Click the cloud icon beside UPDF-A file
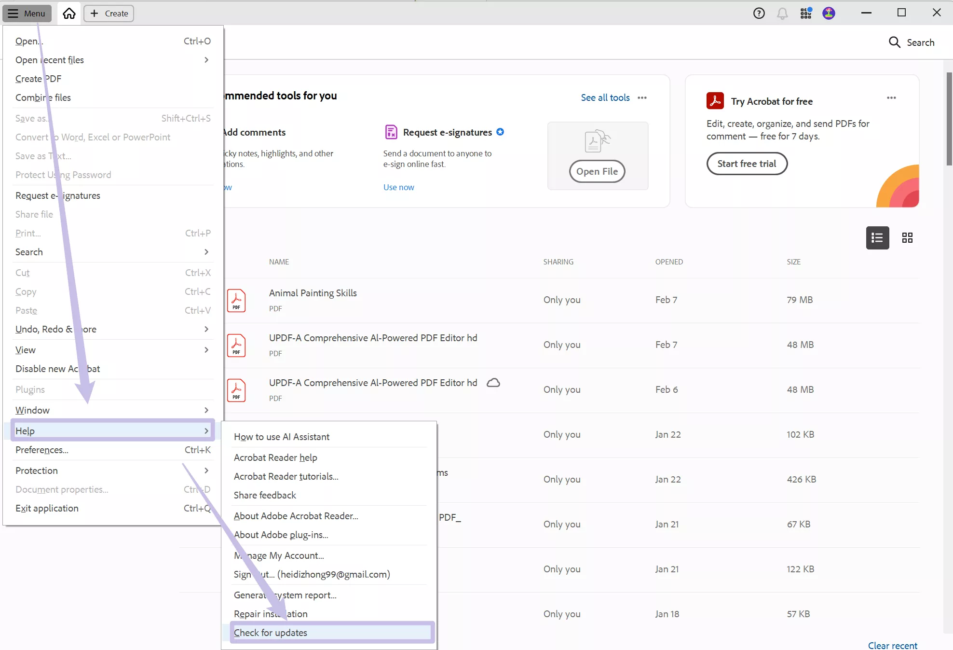 pyautogui.click(x=493, y=382)
